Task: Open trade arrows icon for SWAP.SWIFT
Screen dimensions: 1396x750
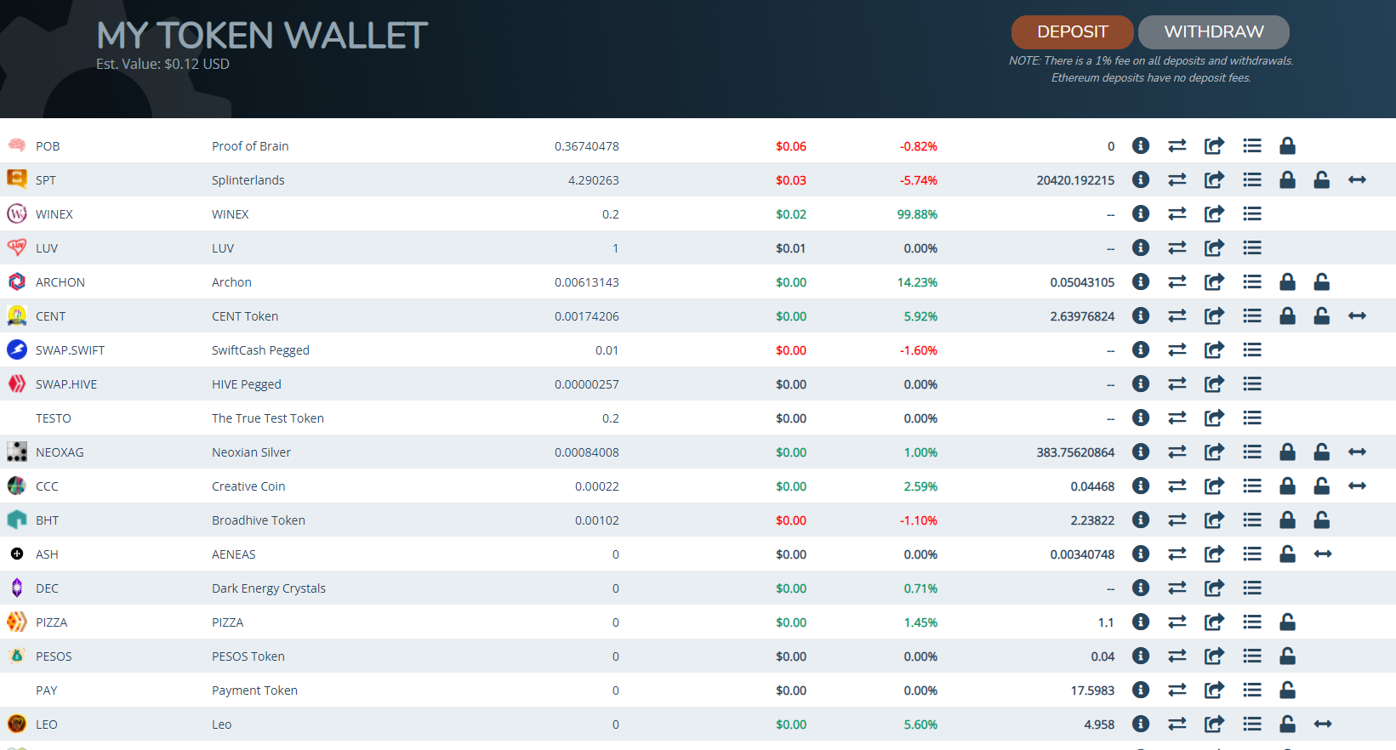Action: [x=1177, y=349]
